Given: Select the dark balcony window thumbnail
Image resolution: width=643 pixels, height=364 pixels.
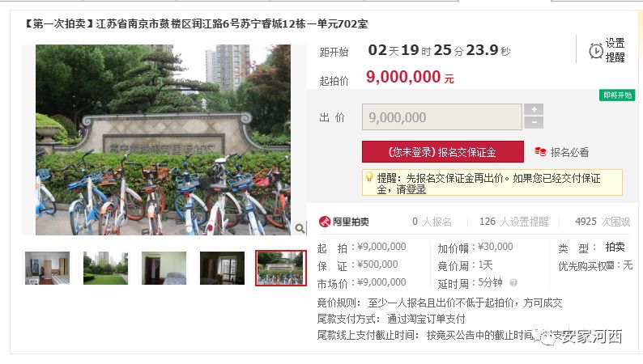Looking at the screenshot, I should (222, 269).
